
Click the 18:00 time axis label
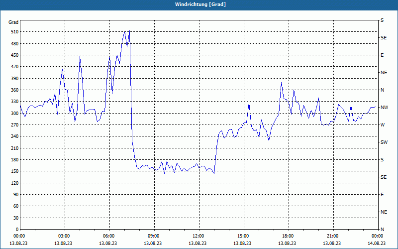point(289,236)
